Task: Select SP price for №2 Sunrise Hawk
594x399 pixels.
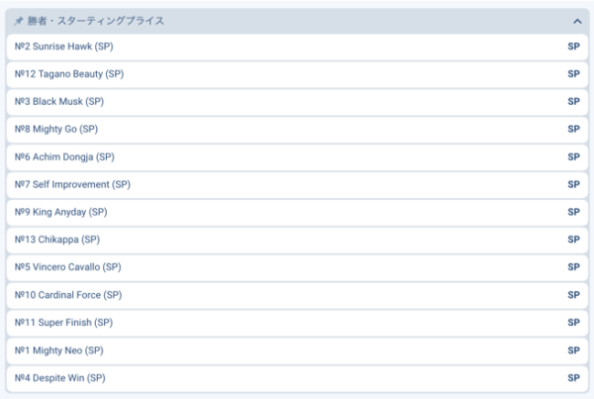Action: tap(573, 47)
